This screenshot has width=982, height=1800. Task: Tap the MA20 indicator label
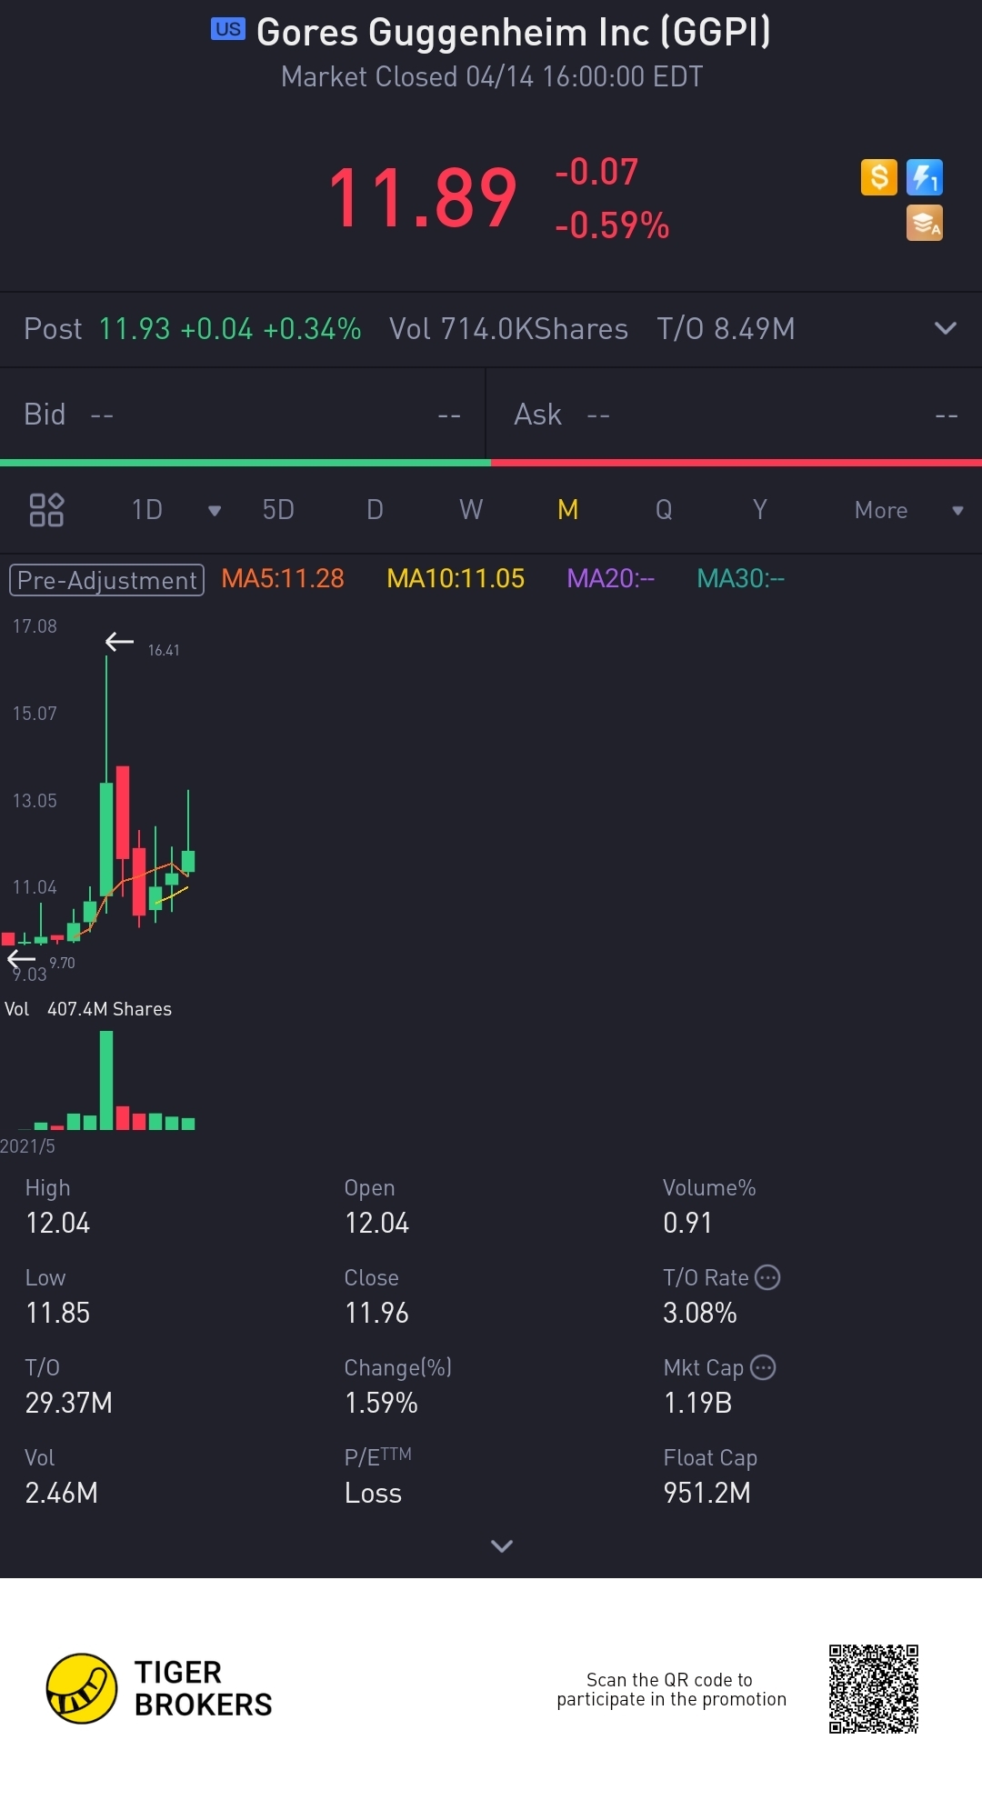tap(610, 578)
